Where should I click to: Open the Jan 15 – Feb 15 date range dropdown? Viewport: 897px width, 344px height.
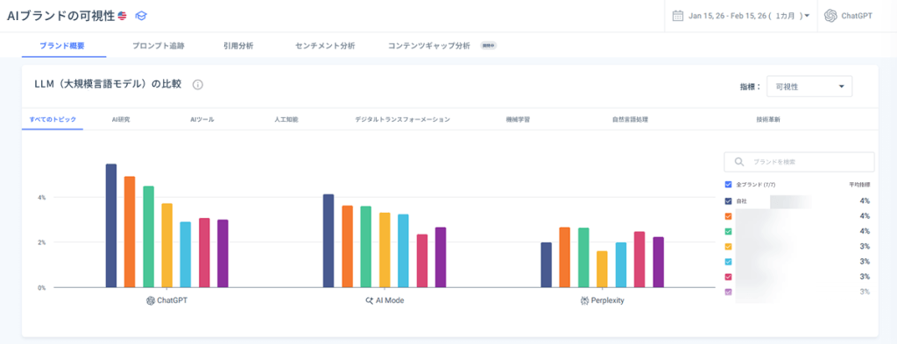click(x=741, y=16)
